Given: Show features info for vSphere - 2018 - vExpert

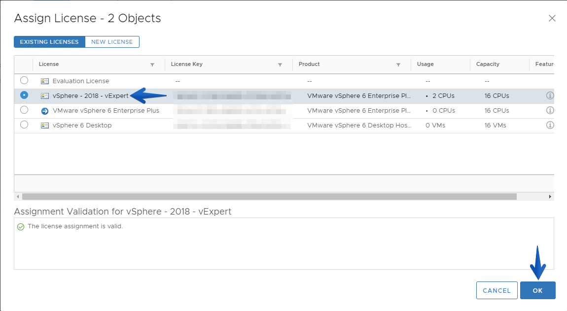Looking at the screenshot, I should coord(550,95).
